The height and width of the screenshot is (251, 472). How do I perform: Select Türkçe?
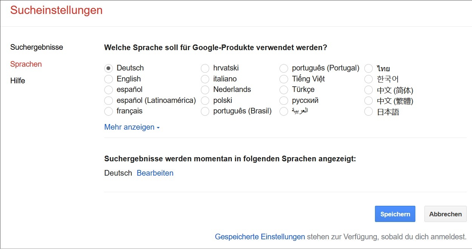[284, 90]
